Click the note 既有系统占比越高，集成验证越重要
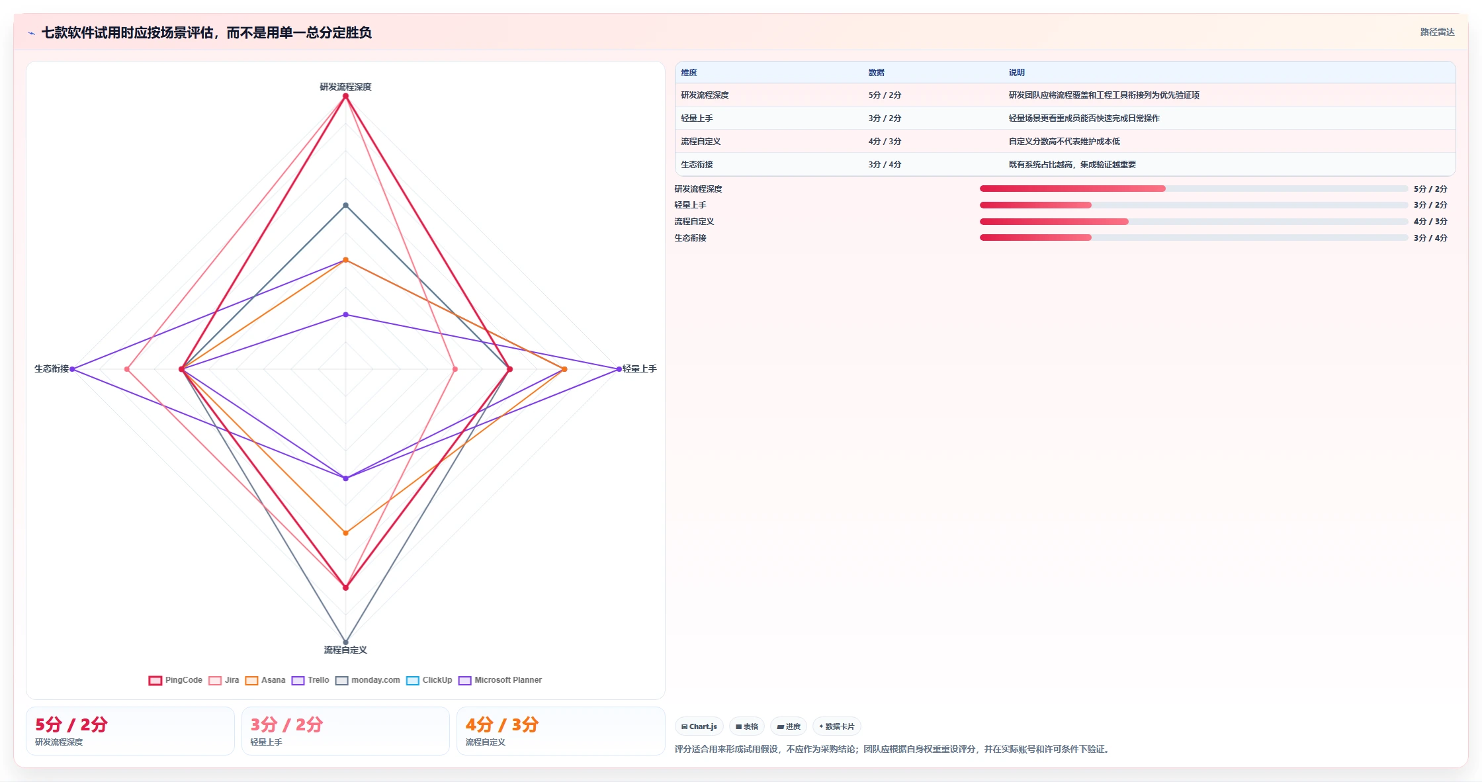The image size is (1482, 782). [x=1072, y=165]
